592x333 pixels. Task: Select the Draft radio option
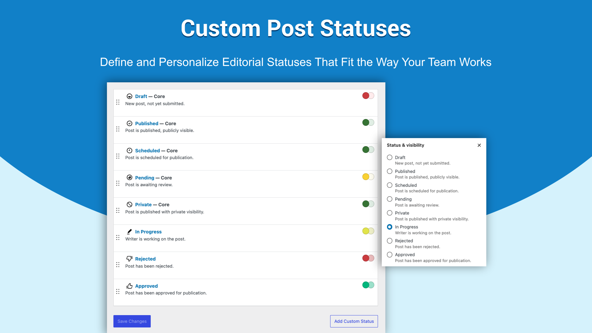tap(390, 158)
